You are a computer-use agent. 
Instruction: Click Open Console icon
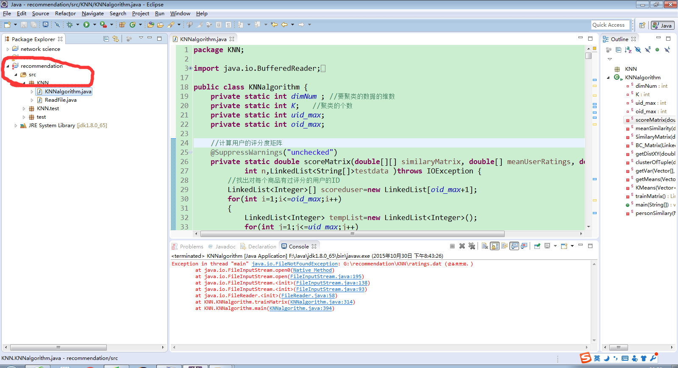[564, 246]
